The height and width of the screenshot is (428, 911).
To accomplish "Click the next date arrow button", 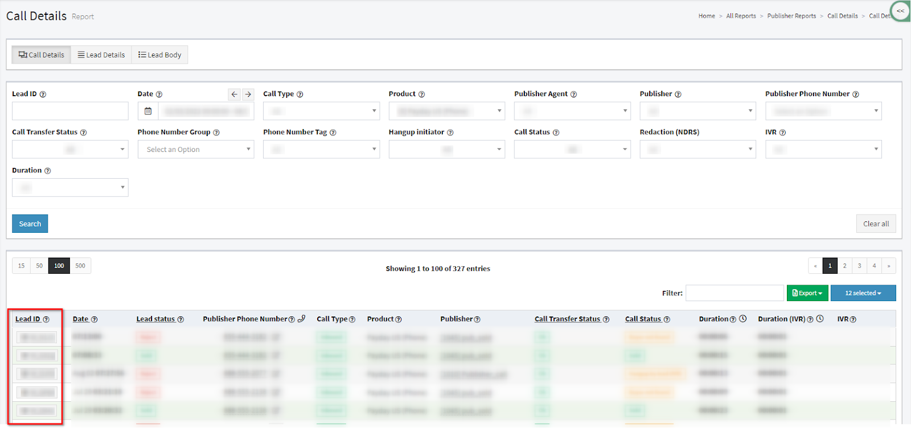I will coord(248,94).
